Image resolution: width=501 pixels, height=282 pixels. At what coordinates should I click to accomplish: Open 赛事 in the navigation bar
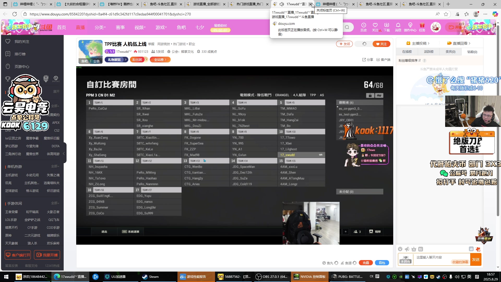tap(120, 27)
